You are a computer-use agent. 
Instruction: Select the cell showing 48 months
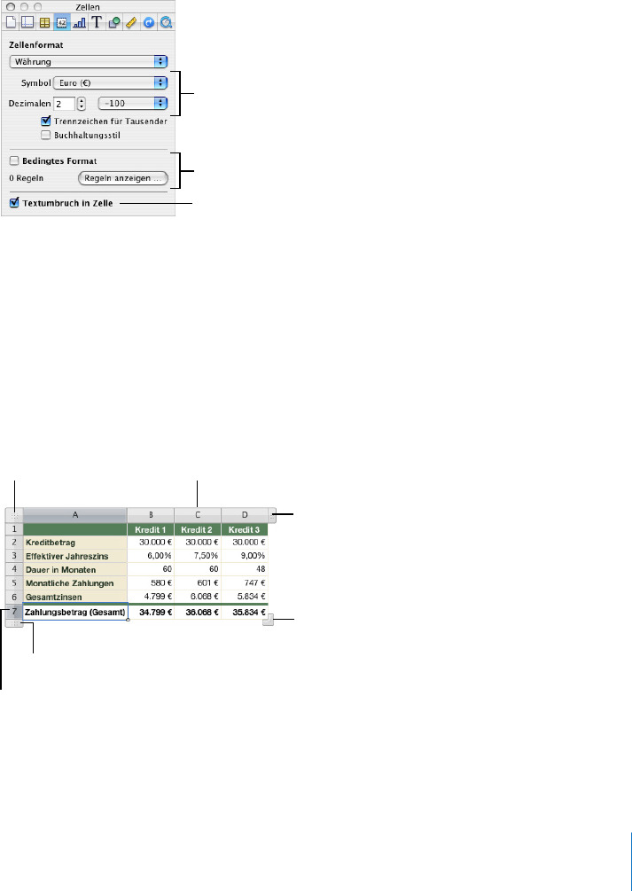pyautogui.click(x=245, y=569)
